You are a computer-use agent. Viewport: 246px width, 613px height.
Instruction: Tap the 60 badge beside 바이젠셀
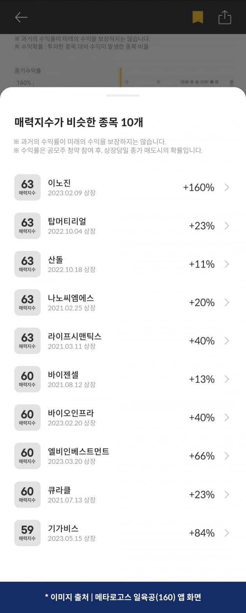click(x=27, y=379)
